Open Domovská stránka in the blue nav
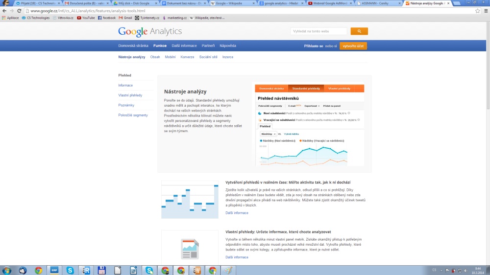The width and height of the screenshot is (490, 275). tap(133, 46)
